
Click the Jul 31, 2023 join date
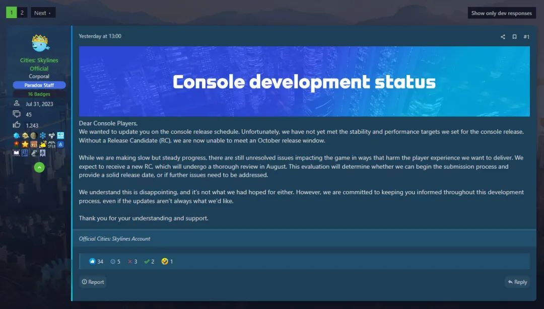(x=40, y=104)
